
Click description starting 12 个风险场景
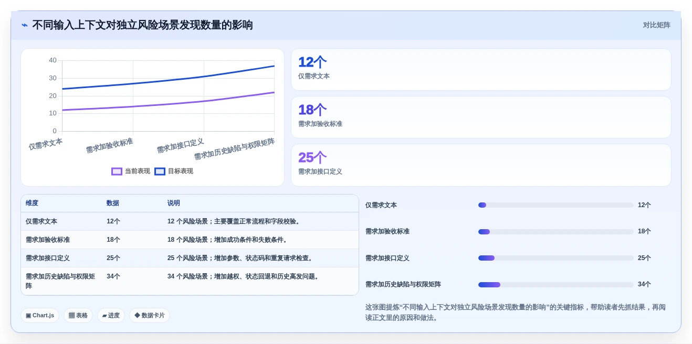point(235,222)
